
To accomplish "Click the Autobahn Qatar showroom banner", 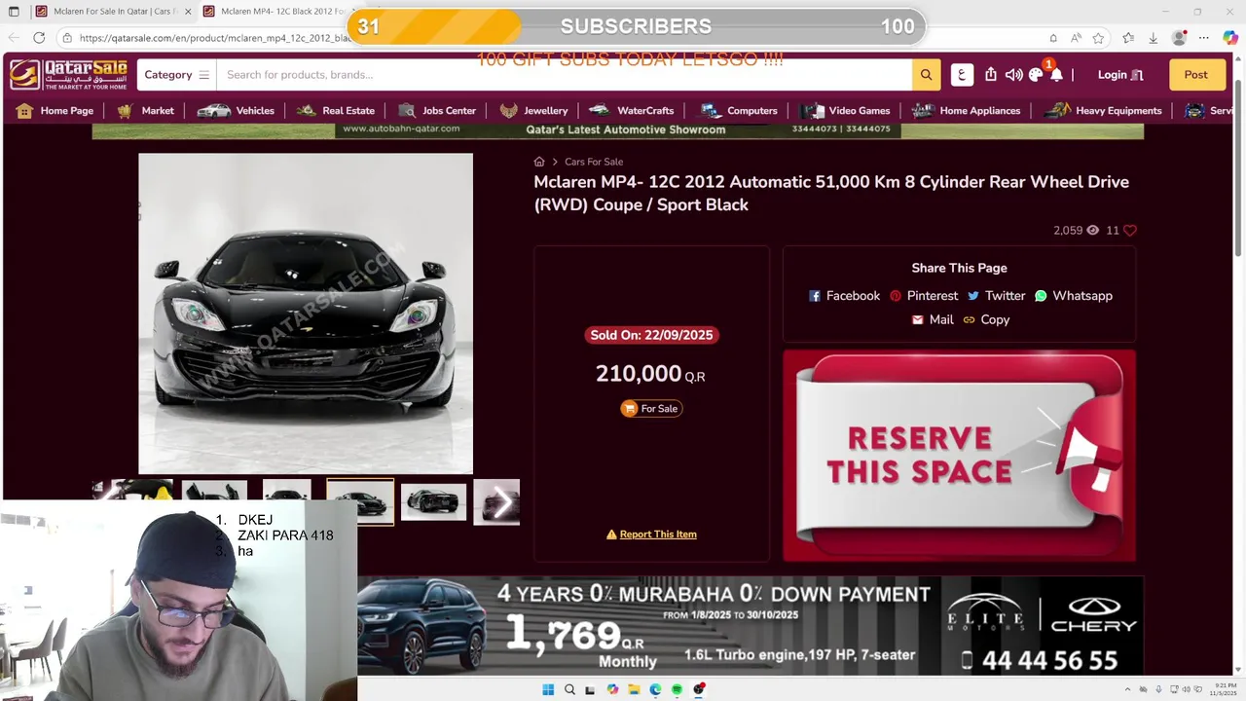I will tap(617, 130).
